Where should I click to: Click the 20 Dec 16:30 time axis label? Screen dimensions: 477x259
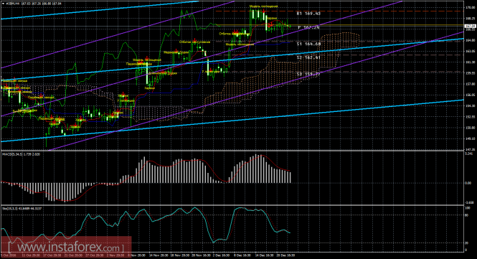coord(285,255)
